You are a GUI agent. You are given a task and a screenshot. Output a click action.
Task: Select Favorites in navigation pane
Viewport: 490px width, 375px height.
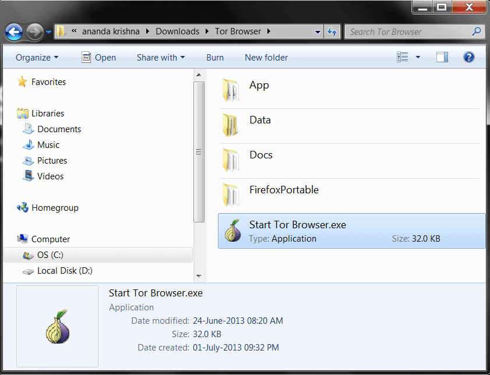tap(48, 82)
